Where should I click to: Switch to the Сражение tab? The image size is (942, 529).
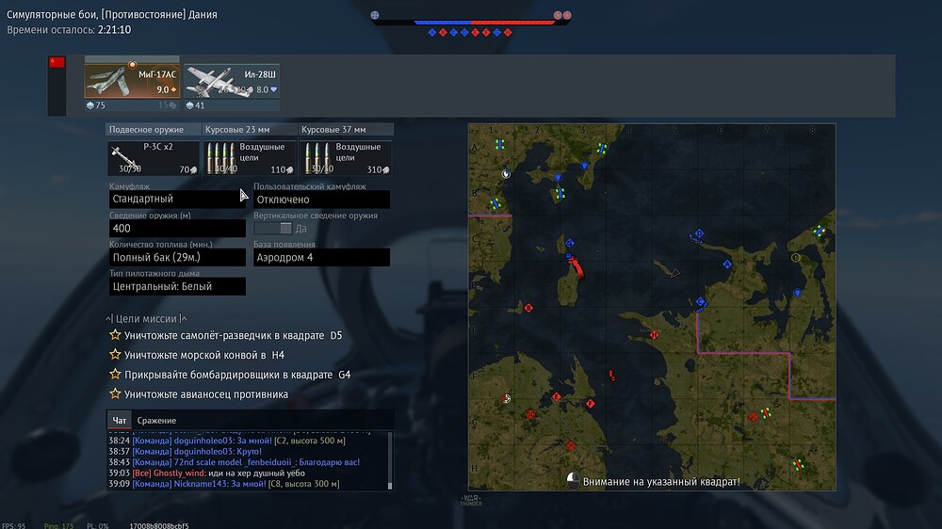[x=156, y=420]
